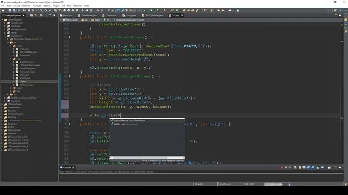This screenshot has width=348, height=195.
Task: Click the Last Edit Location arrow icon
Action: 219,10
